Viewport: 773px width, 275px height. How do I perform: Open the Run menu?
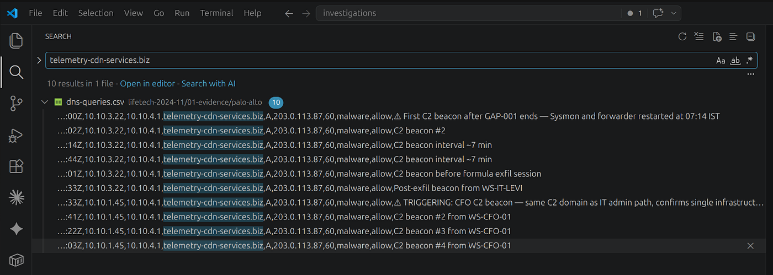(x=182, y=13)
